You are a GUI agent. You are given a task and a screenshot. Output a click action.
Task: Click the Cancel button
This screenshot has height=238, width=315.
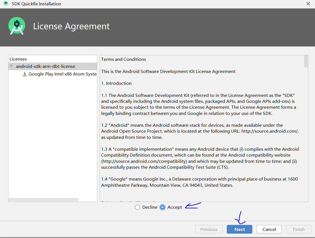(x=269, y=229)
